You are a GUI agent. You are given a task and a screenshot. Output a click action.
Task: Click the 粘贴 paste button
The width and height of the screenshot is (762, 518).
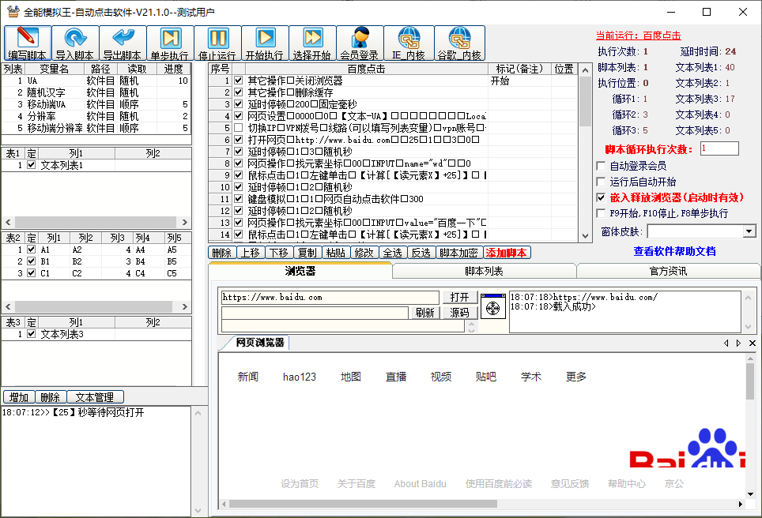[x=336, y=253]
